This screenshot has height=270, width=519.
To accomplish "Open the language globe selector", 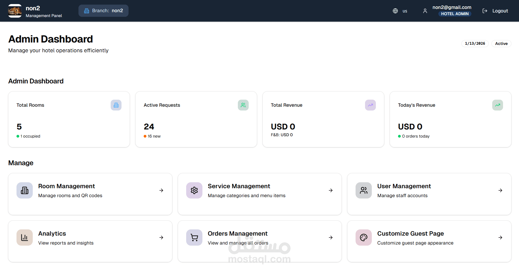I will pos(400,11).
